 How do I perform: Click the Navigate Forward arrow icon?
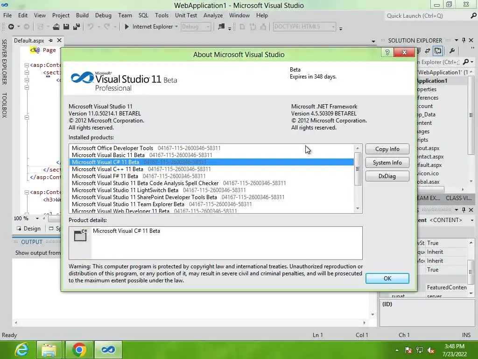pyautogui.click(x=27, y=27)
